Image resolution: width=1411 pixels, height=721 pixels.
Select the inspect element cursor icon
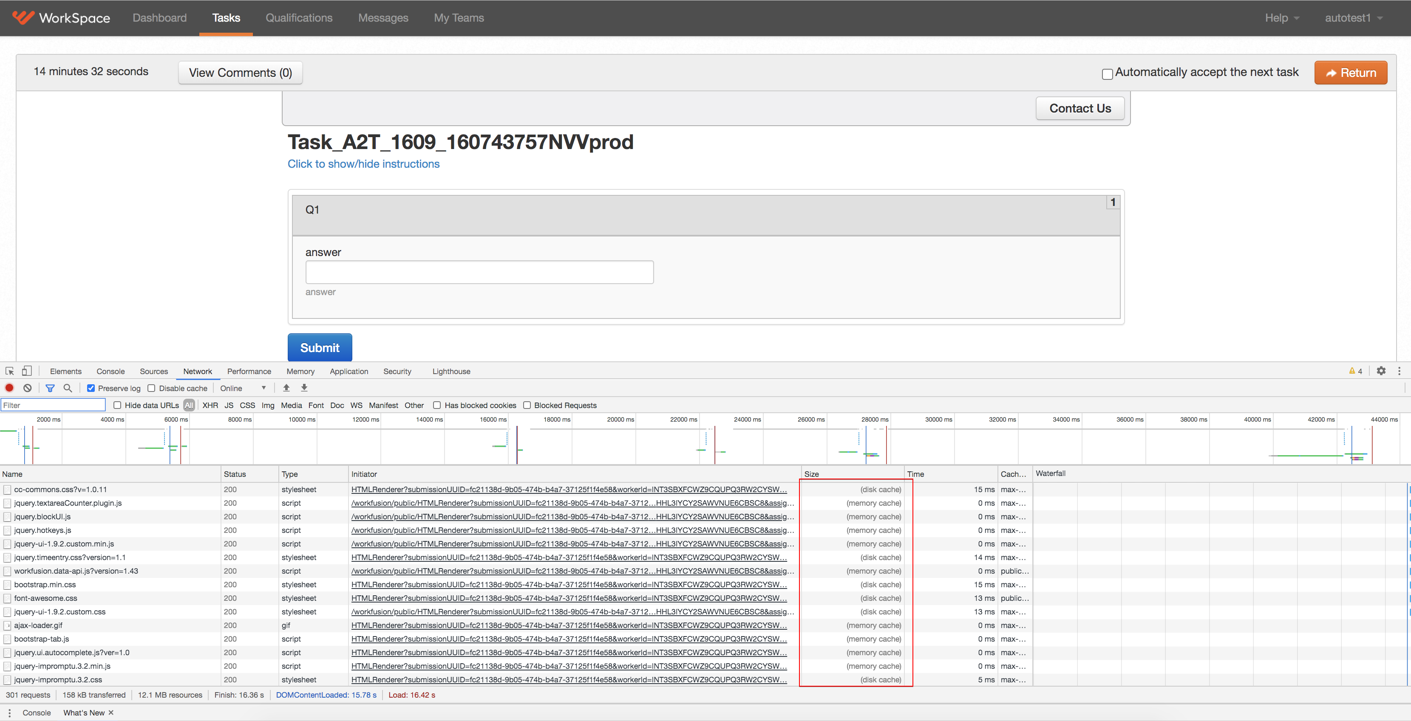click(9, 371)
